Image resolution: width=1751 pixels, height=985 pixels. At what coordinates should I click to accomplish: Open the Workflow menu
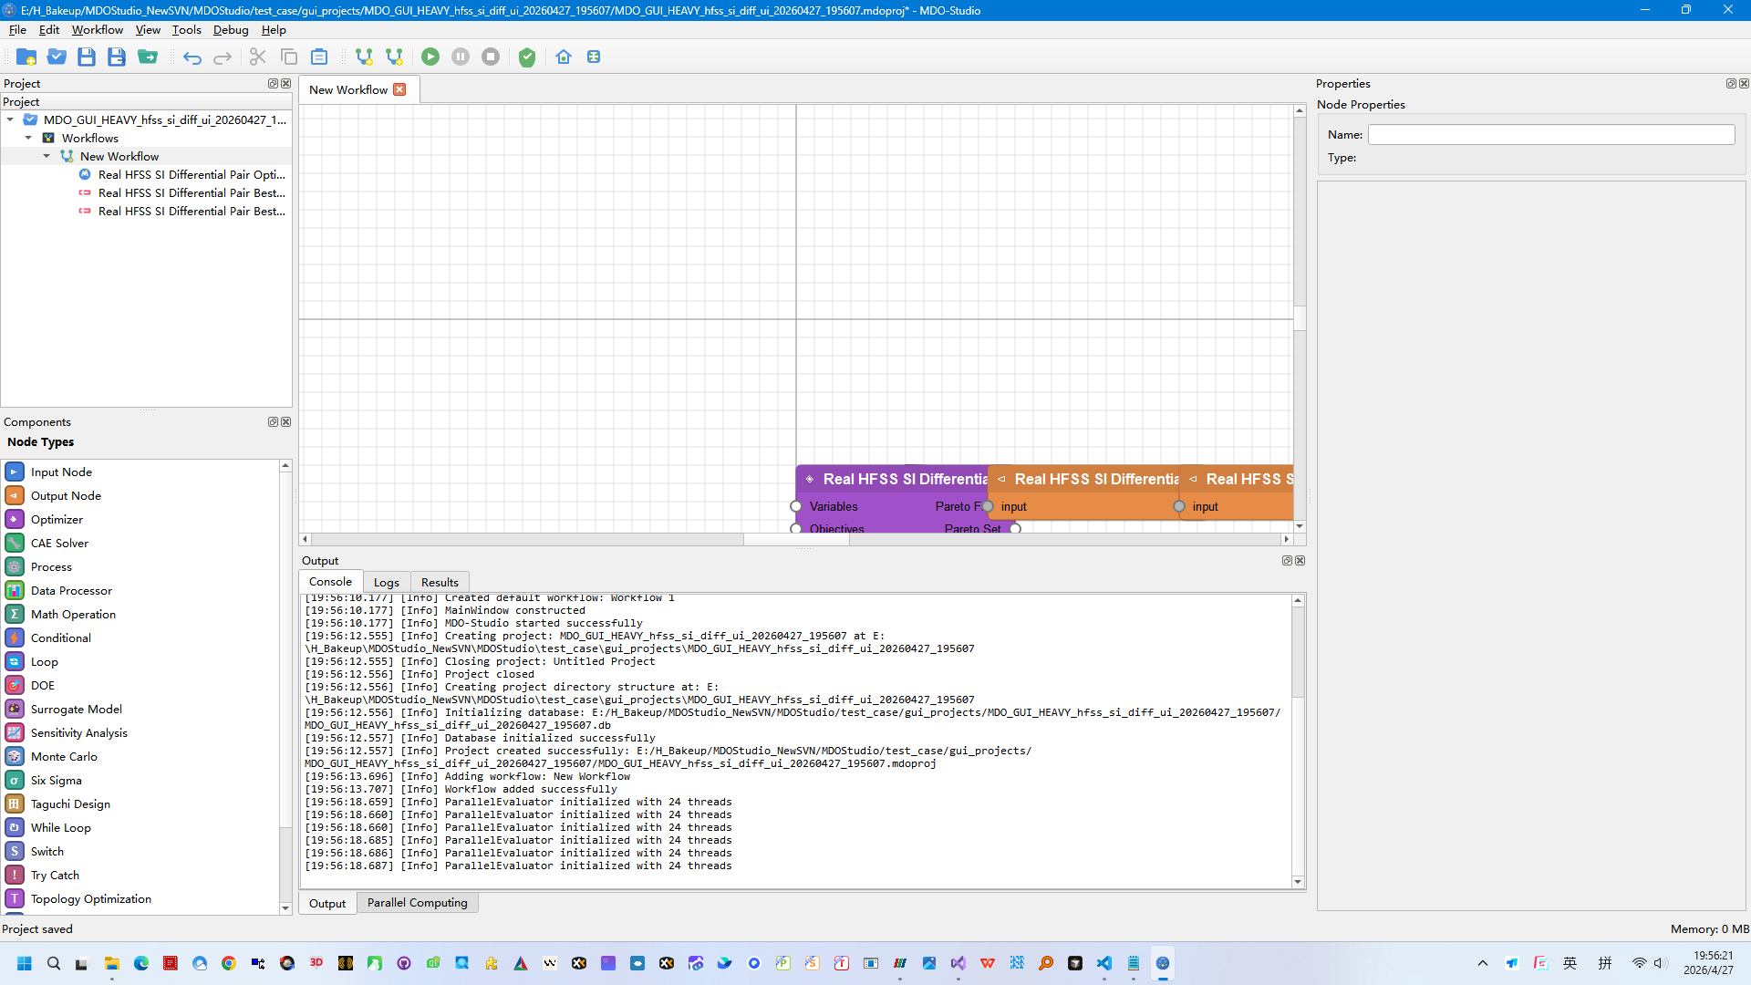pos(98,30)
